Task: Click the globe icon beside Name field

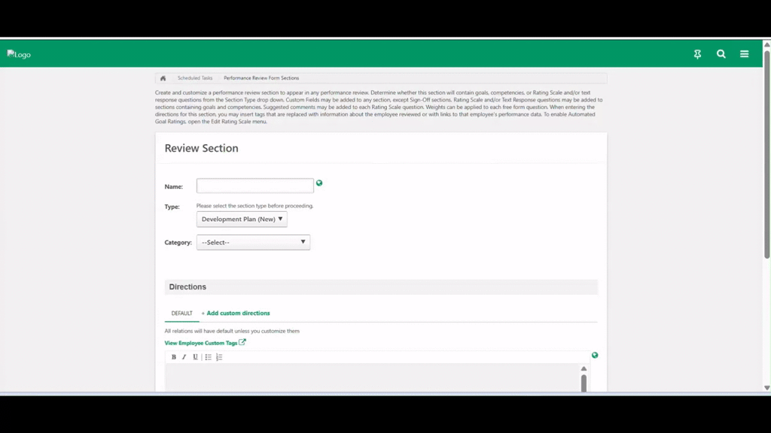Action: [x=319, y=183]
